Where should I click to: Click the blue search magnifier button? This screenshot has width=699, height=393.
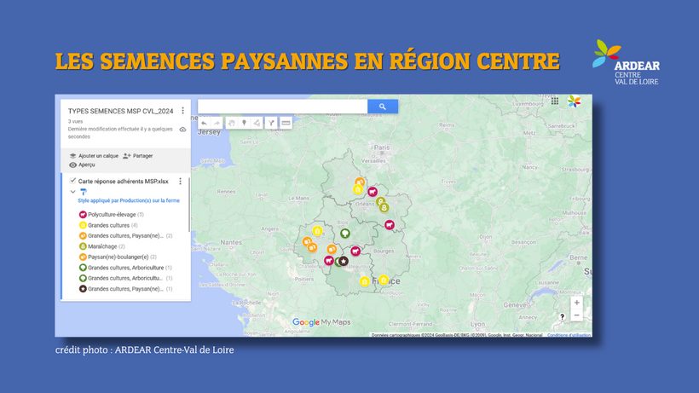coord(383,107)
